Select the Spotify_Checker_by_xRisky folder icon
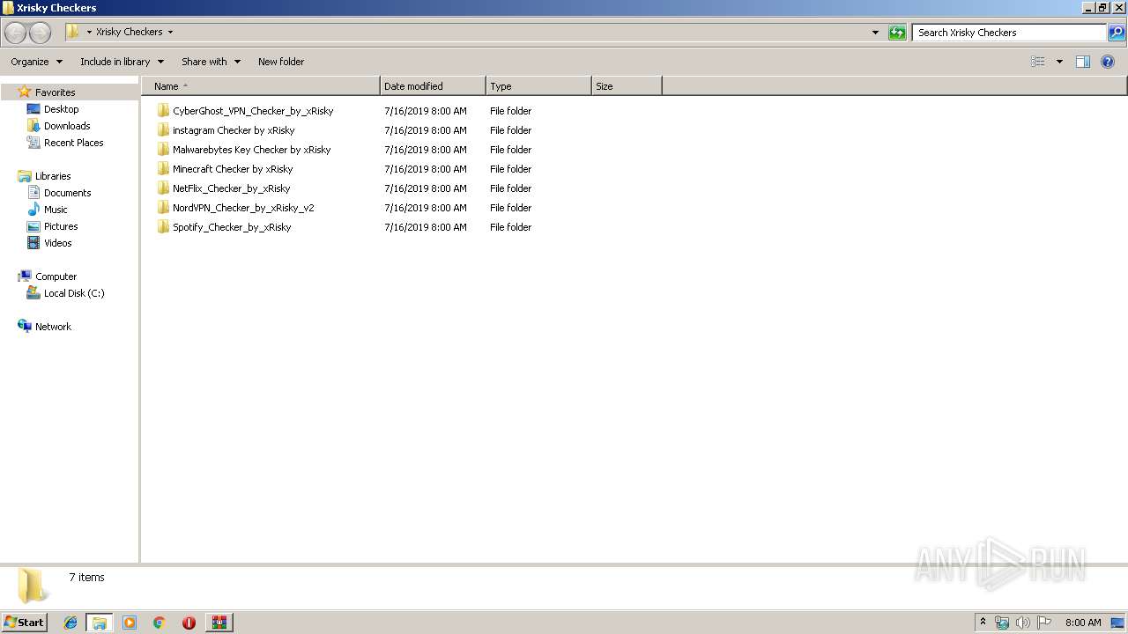The width and height of the screenshot is (1128, 634). pos(163,227)
